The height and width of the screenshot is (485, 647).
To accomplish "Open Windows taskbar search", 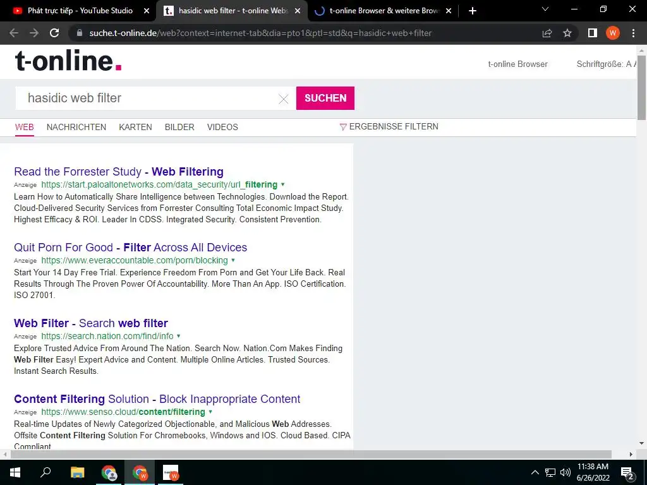I will 45,472.
